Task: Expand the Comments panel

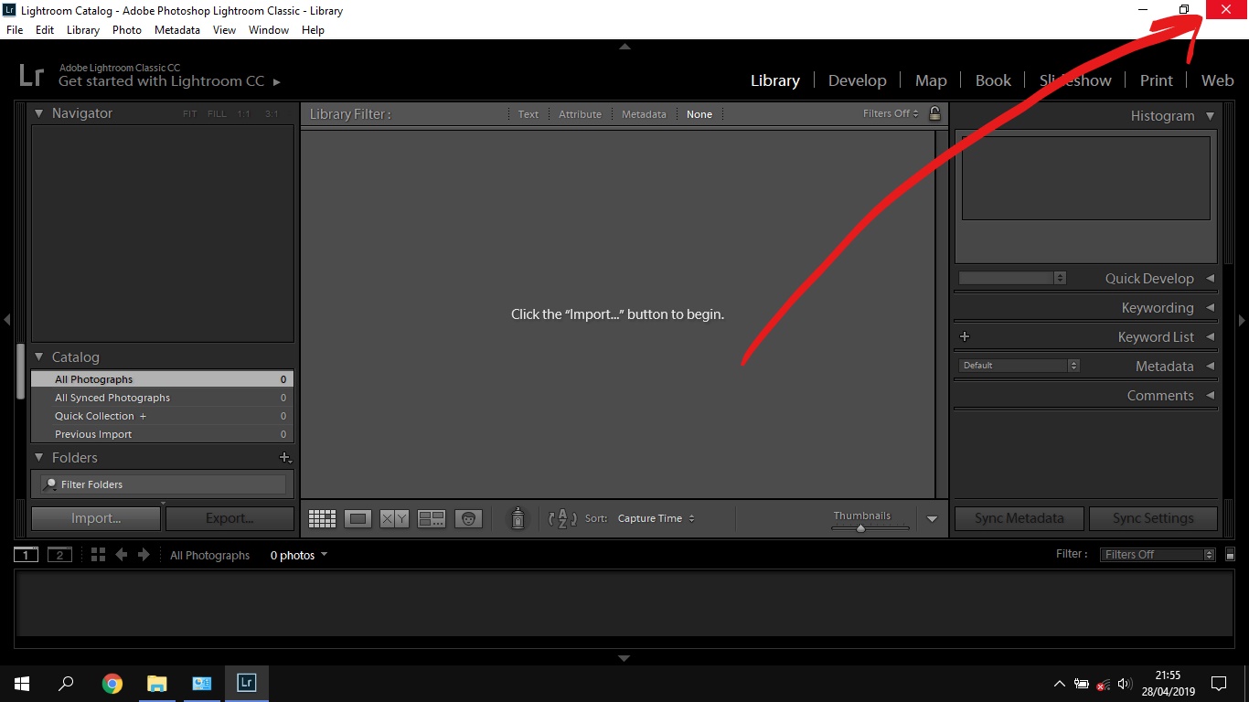Action: click(1210, 396)
